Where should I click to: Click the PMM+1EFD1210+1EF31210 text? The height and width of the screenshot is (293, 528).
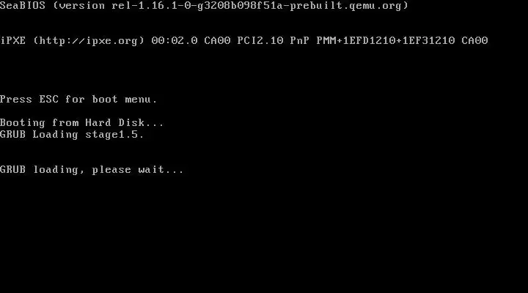click(x=386, y=41)
